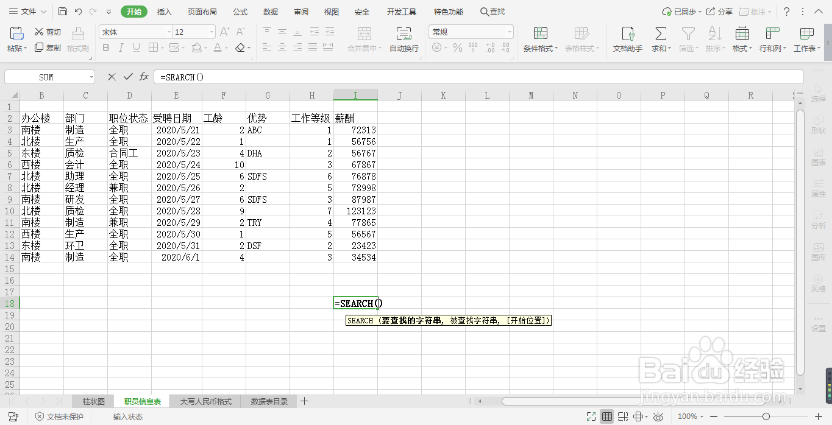Viewport: 832px width, 425px height.
Task: Click the fx insert function icon
Action: 144,77
